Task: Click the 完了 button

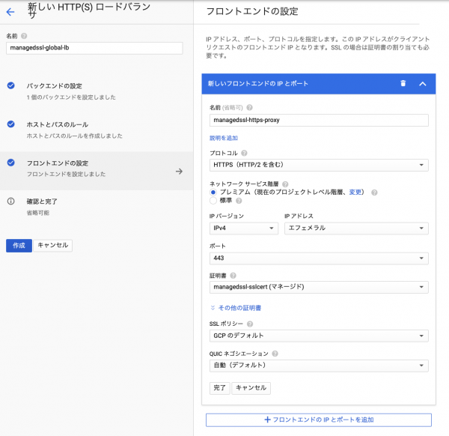Action: pos(219,388)
